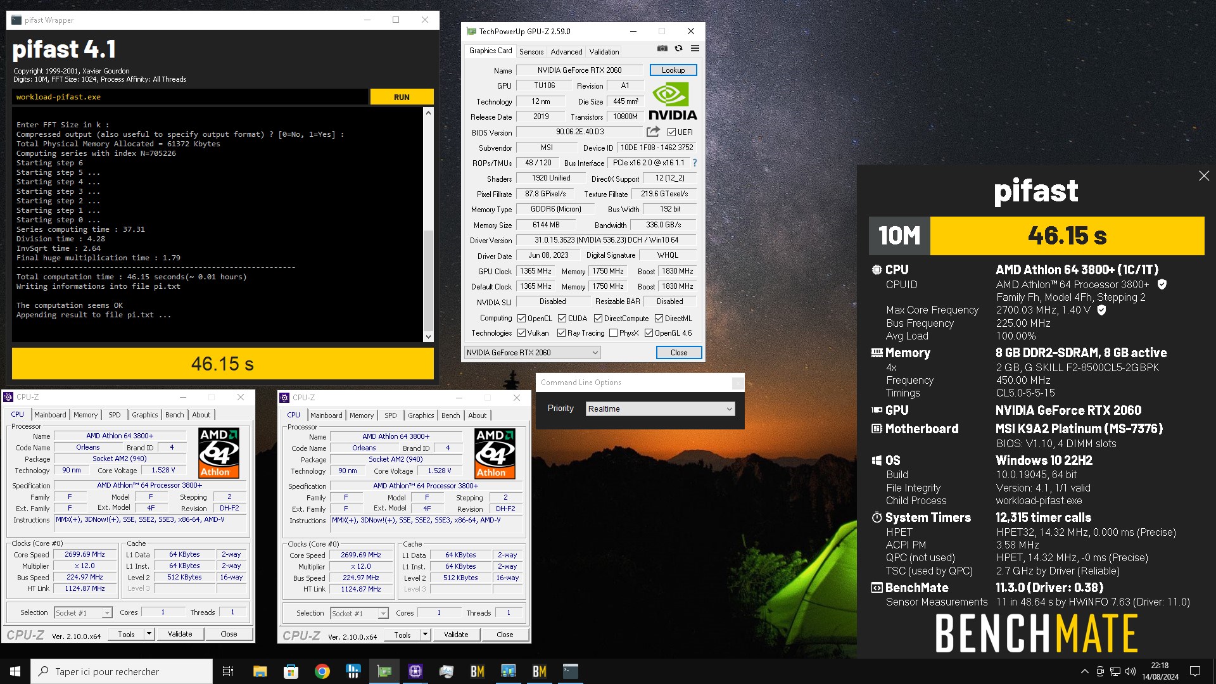This screenshot has width=1216, height=684.
Task: Toggle OpenCL checkbox
Action: pyautogui.click(x=521, y=318)
